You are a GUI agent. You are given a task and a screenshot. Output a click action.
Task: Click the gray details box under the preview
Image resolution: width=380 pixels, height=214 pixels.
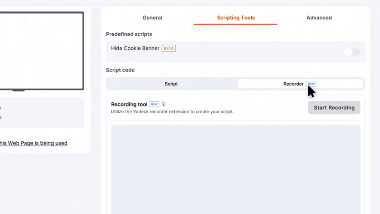(42, 113)
